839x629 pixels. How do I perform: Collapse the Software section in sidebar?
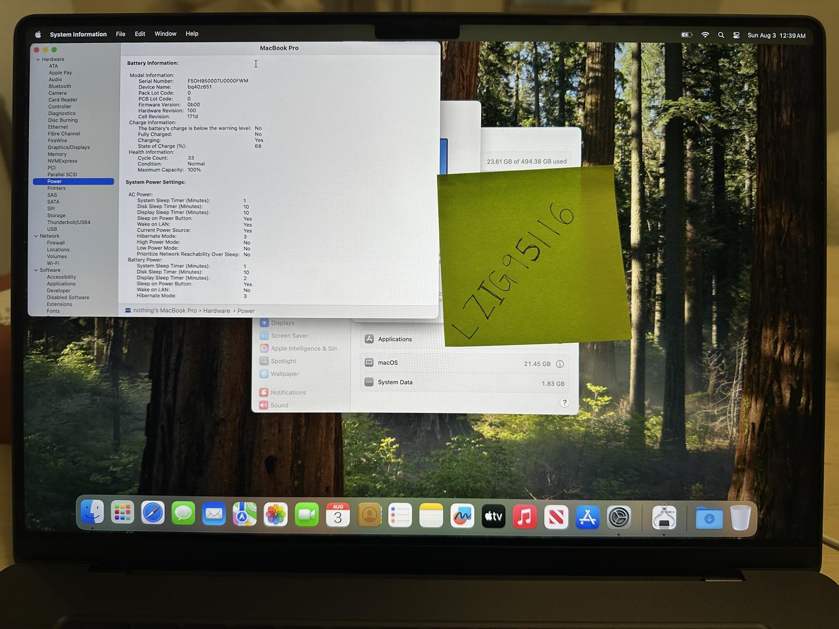(x=36, y=270)
